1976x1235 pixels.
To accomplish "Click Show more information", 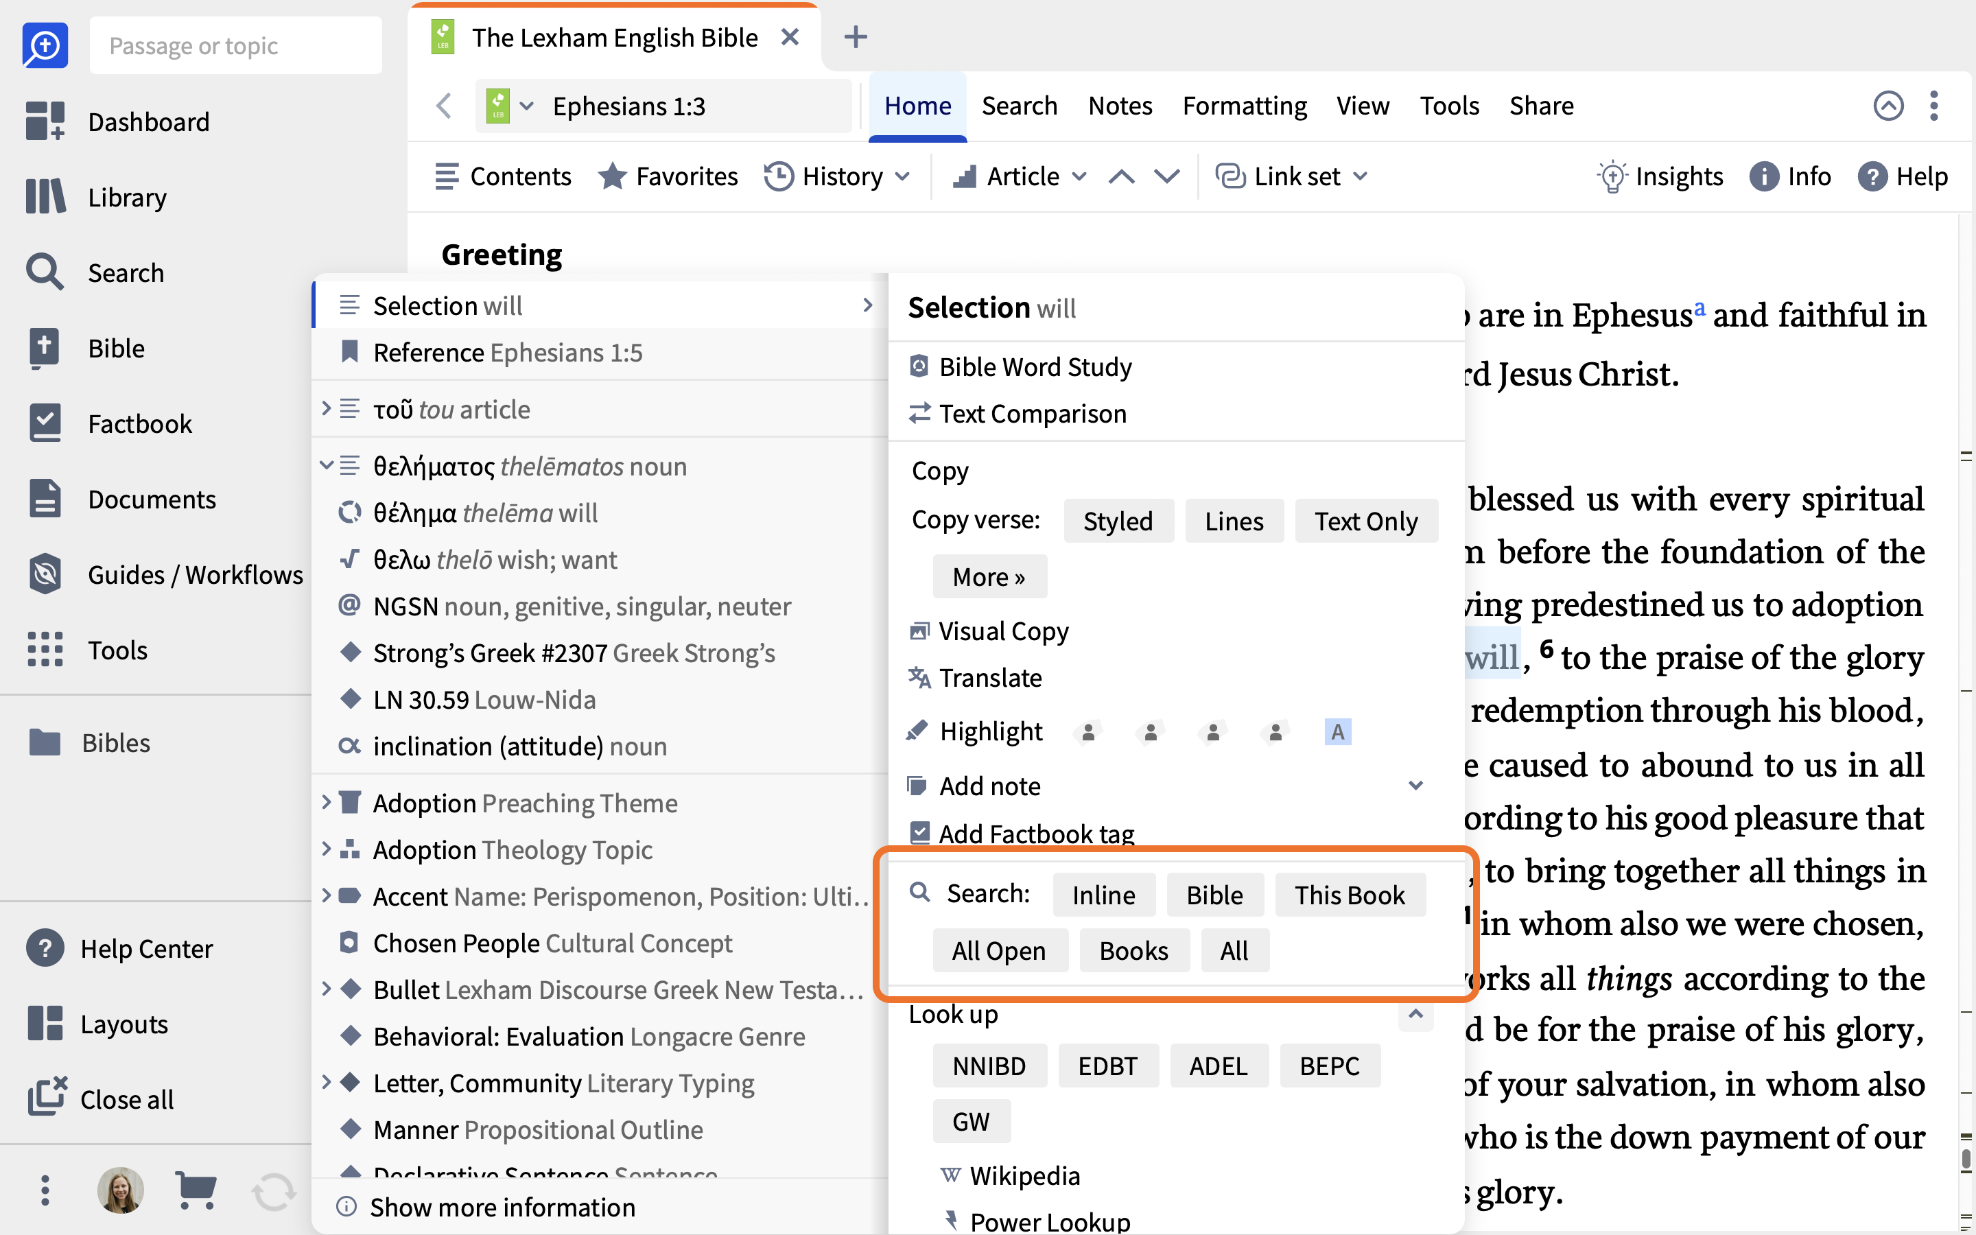I will coord(486,1206).
